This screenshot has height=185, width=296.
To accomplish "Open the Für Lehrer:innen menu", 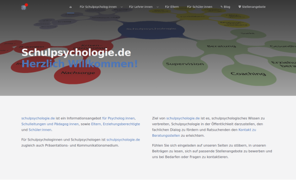I will 141,7.
